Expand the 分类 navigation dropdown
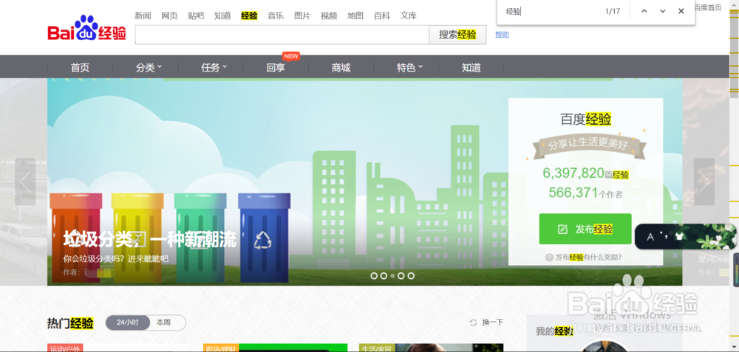This screenshot has width=739, height=352. 149,68
